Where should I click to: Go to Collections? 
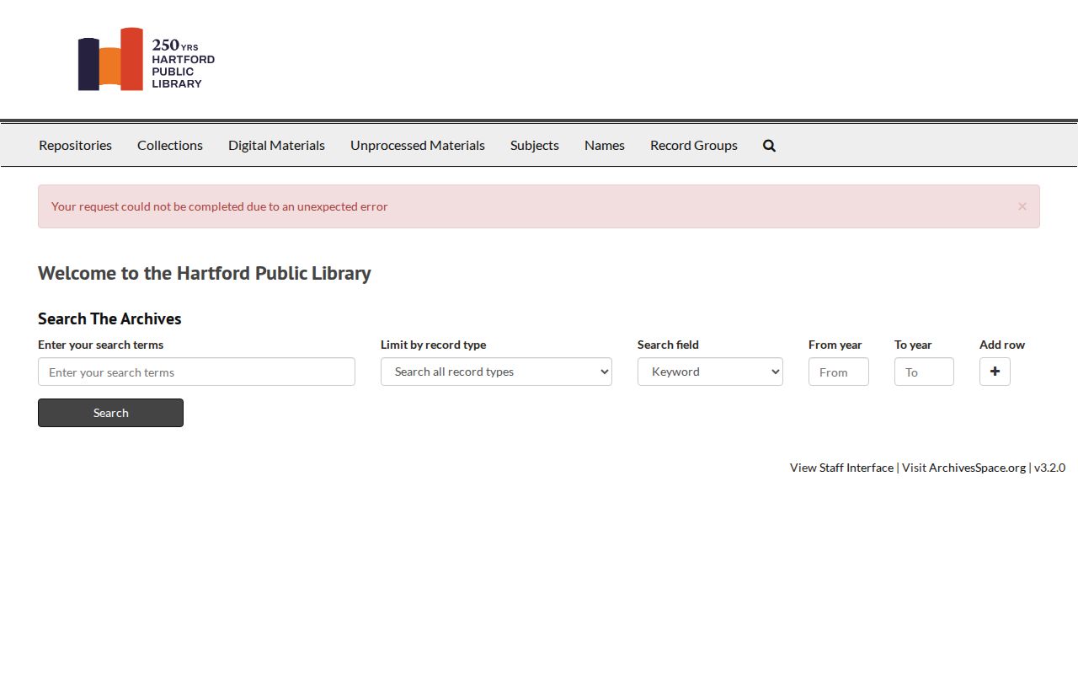coord(170,146)
